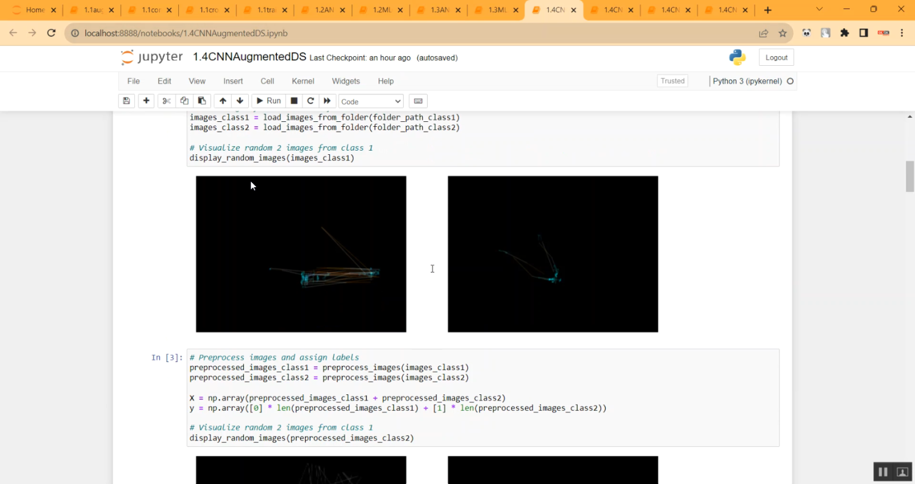Move the selected cell down
Viewport: 915px width, 484px height.
[x=240, y=101]
